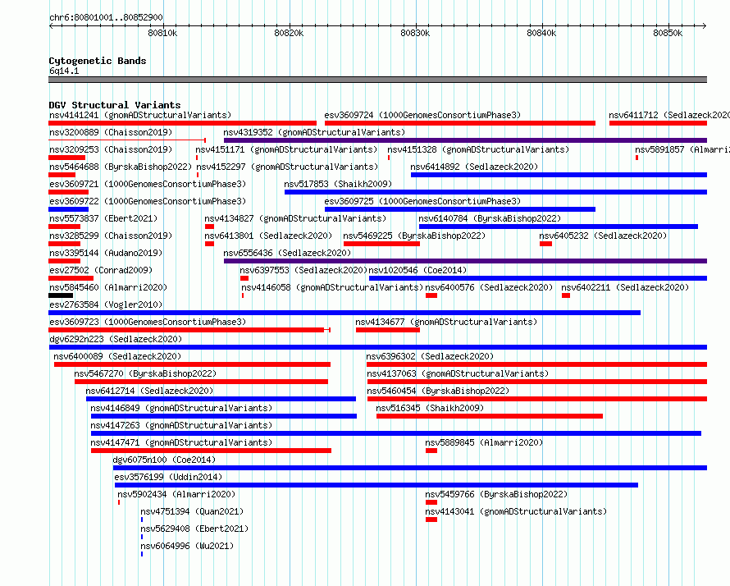Click the nsv6400089 Sedlazeck2020 label
Image resolution: width=730 pixels, height=586 pixels.
pyautogui.click(x=117, y=356)
